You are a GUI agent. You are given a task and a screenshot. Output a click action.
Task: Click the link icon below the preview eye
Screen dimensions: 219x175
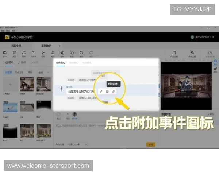(215, 69)
